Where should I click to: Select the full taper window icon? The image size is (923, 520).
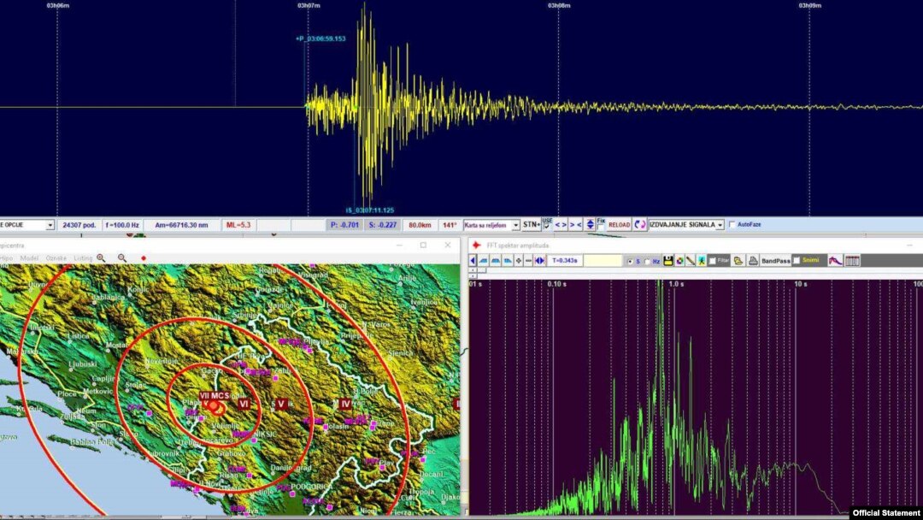point(496,260)
